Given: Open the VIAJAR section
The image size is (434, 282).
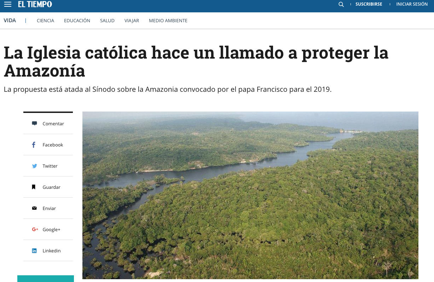Looking at the screenshot, I should coord(132,20).
